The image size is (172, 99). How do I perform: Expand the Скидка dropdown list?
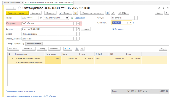[x=78, y=34]
